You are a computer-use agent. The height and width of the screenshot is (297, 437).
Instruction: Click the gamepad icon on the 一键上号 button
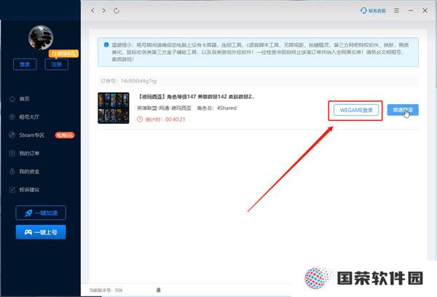[28, 232]
